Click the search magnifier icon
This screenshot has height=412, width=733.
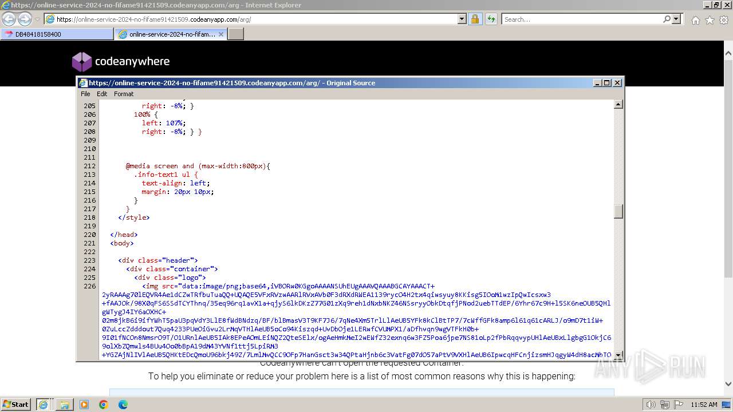(667, 19)
